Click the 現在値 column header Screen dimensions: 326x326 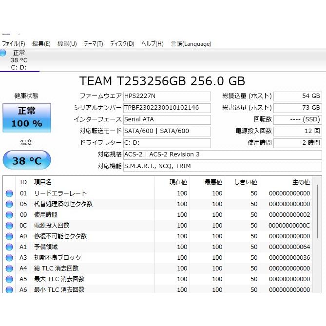(x=172, y=182)
